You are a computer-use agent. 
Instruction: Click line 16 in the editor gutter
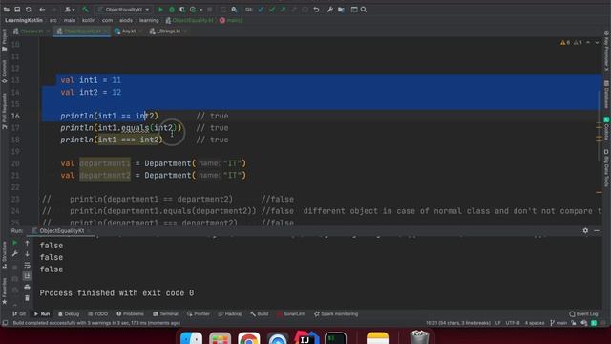coord(15,116)
